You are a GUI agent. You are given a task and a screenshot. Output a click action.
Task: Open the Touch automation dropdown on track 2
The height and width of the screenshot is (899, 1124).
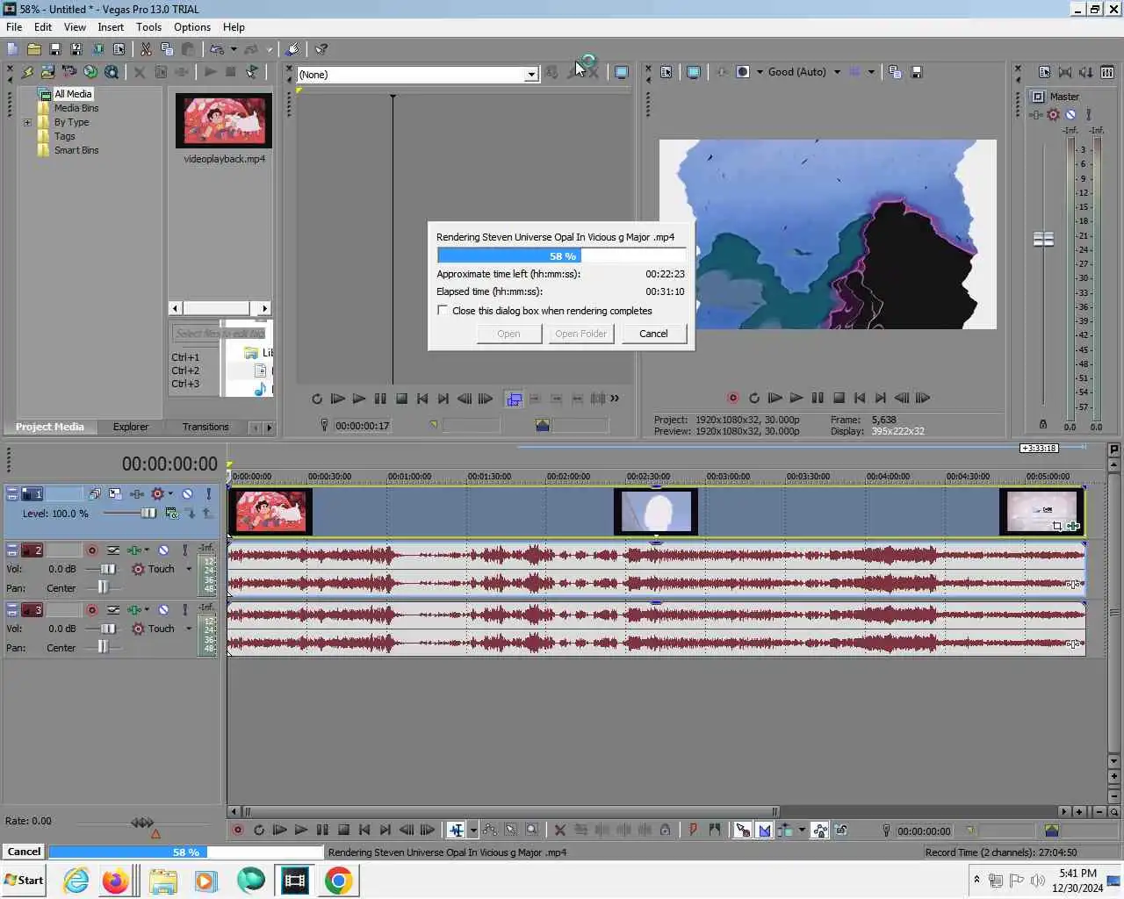pyautogui.click(x=188, y=569)
